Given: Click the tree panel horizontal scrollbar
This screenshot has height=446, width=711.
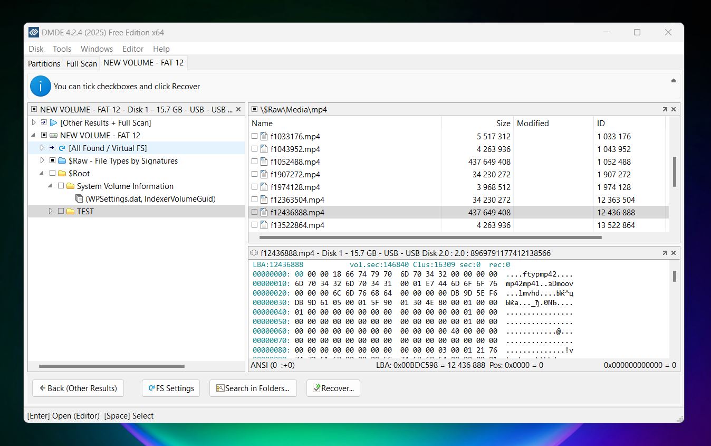Looking at the screenshot, I should [112, 366].
